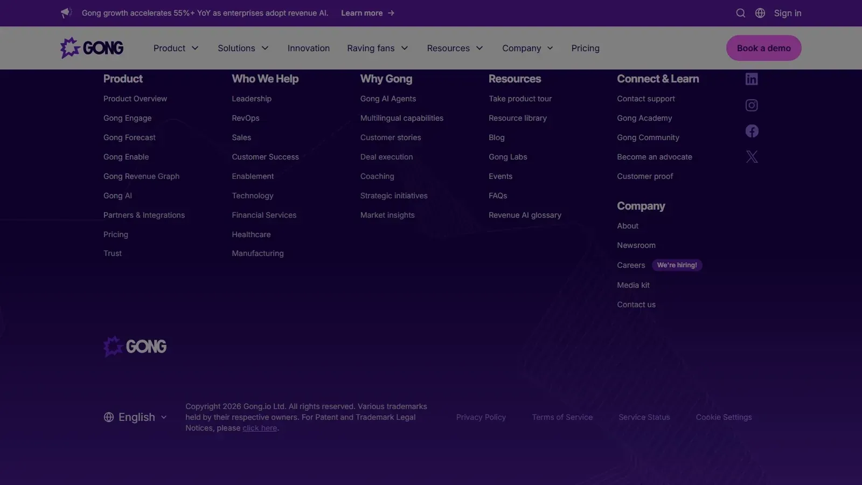Open the English language selector
Viewport: 862px width, 485px height.
click(135, 417)
